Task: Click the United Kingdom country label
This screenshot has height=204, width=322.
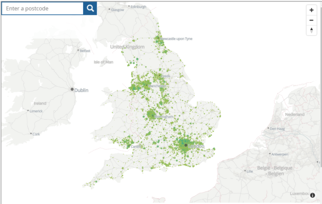Action: 127,47
